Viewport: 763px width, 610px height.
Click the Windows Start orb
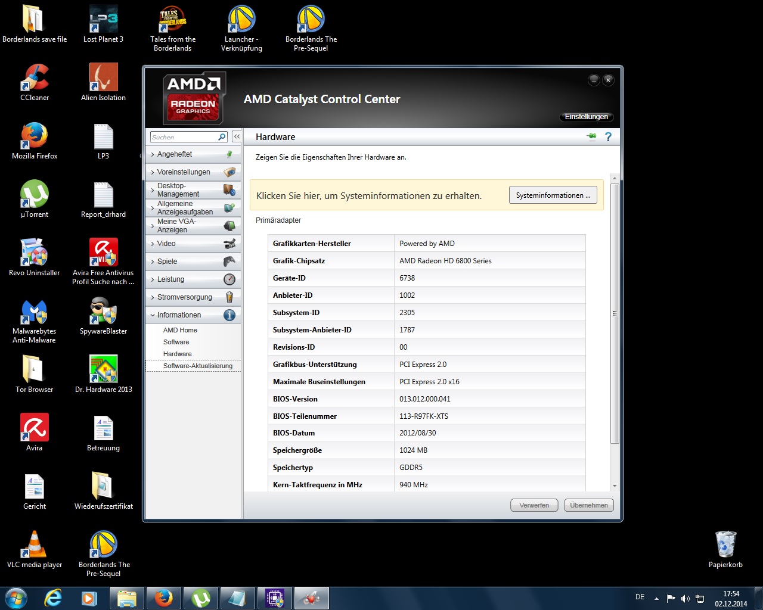click(x=16, y=598)
